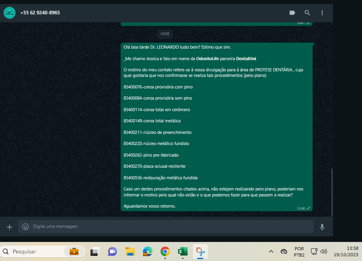
Task: Click the chat vertical scrollbar
Action: [x=332, y=192]
